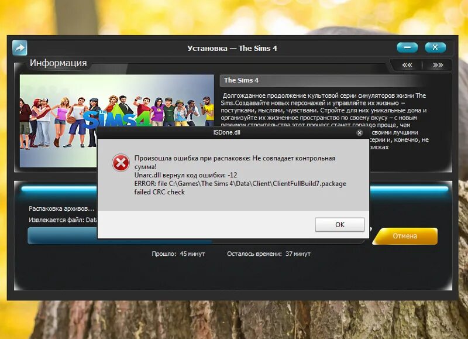Go to previous info slide with «« arrow
Screen dimensions: 468x339
(x=407, y=65)
